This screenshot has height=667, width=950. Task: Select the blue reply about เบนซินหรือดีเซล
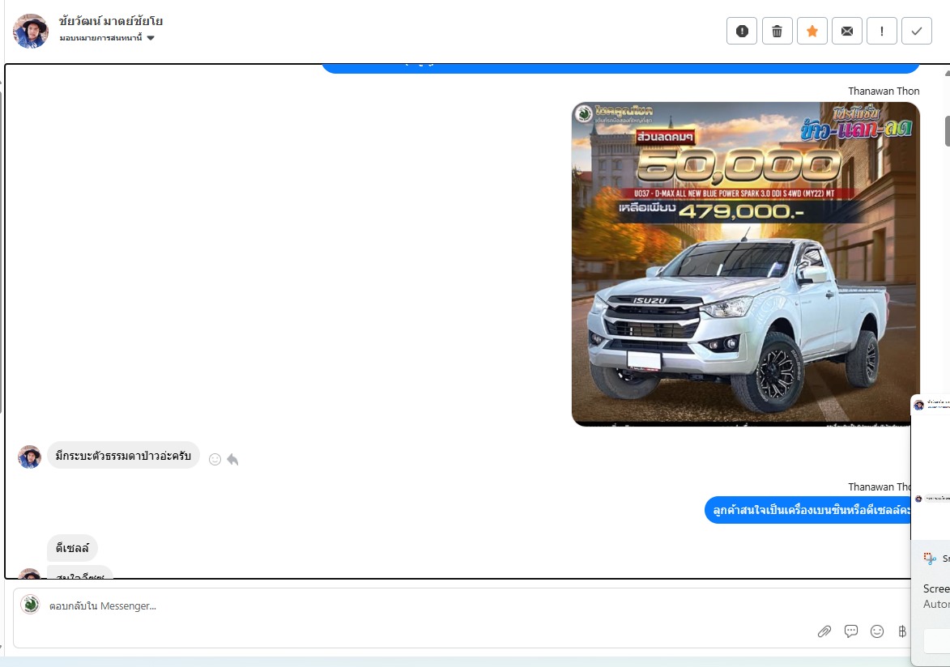pos(809,510)
